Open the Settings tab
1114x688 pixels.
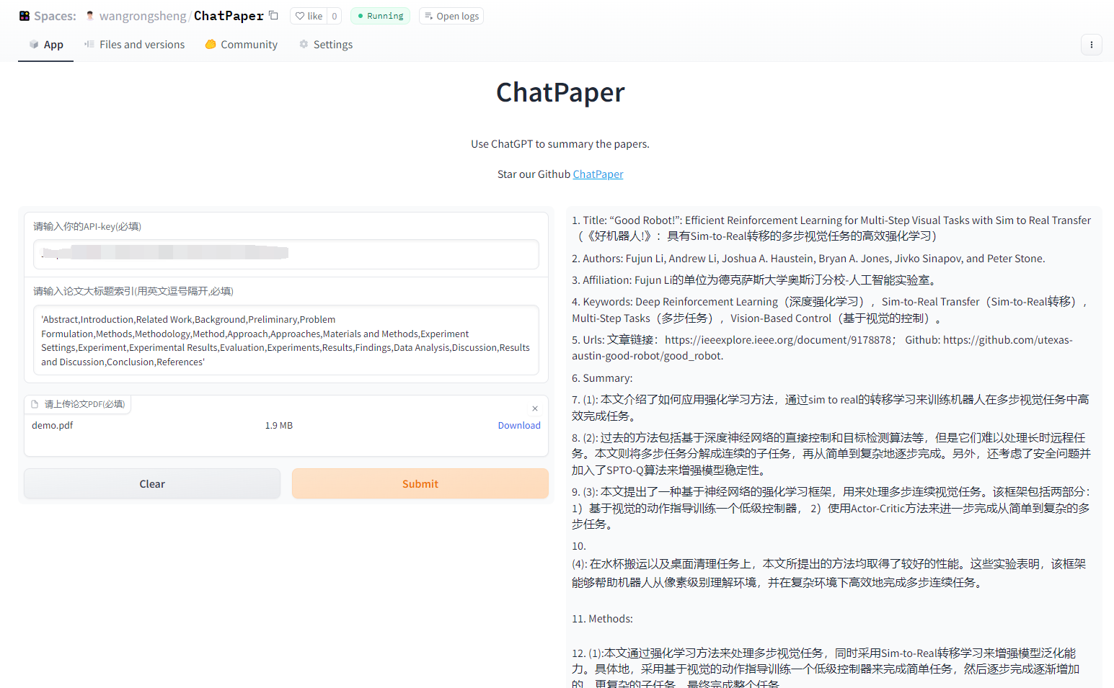tap(326, 45)
